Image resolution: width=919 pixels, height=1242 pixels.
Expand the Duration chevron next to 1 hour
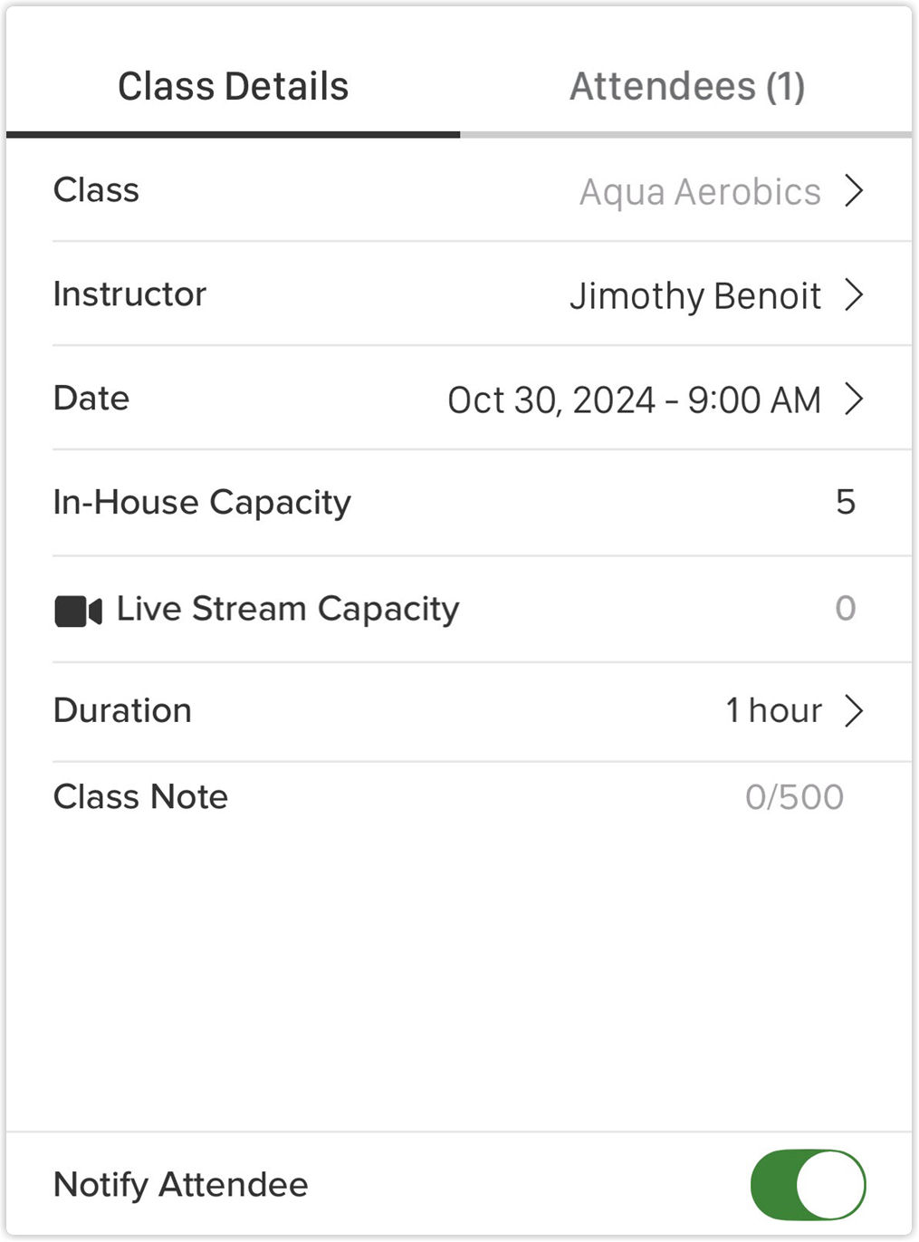(853, 711)
